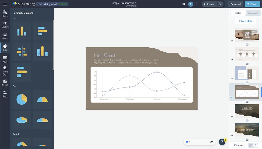Open the Simple Presentation title dropdown

click(x=138, y=4)
